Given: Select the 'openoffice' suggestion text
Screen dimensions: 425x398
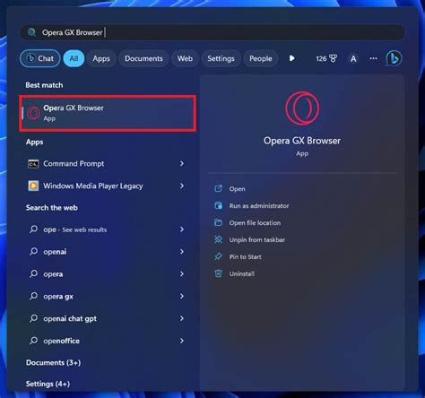Looking at the screenshot, I should (x=61, y=341).
